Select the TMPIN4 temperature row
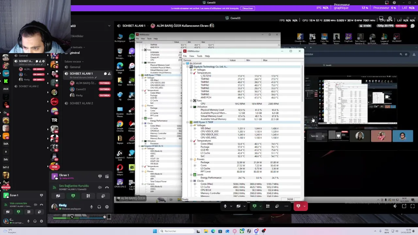The height and width of the screenshot is (235, 418). (x=242, y=91)
